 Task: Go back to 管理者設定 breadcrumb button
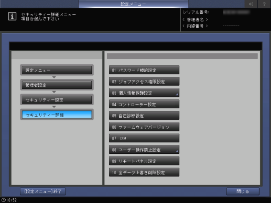point(57,85)
